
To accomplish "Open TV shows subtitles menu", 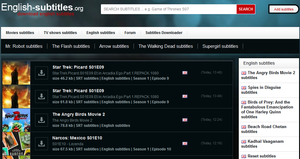I will (x=60, y=33).
